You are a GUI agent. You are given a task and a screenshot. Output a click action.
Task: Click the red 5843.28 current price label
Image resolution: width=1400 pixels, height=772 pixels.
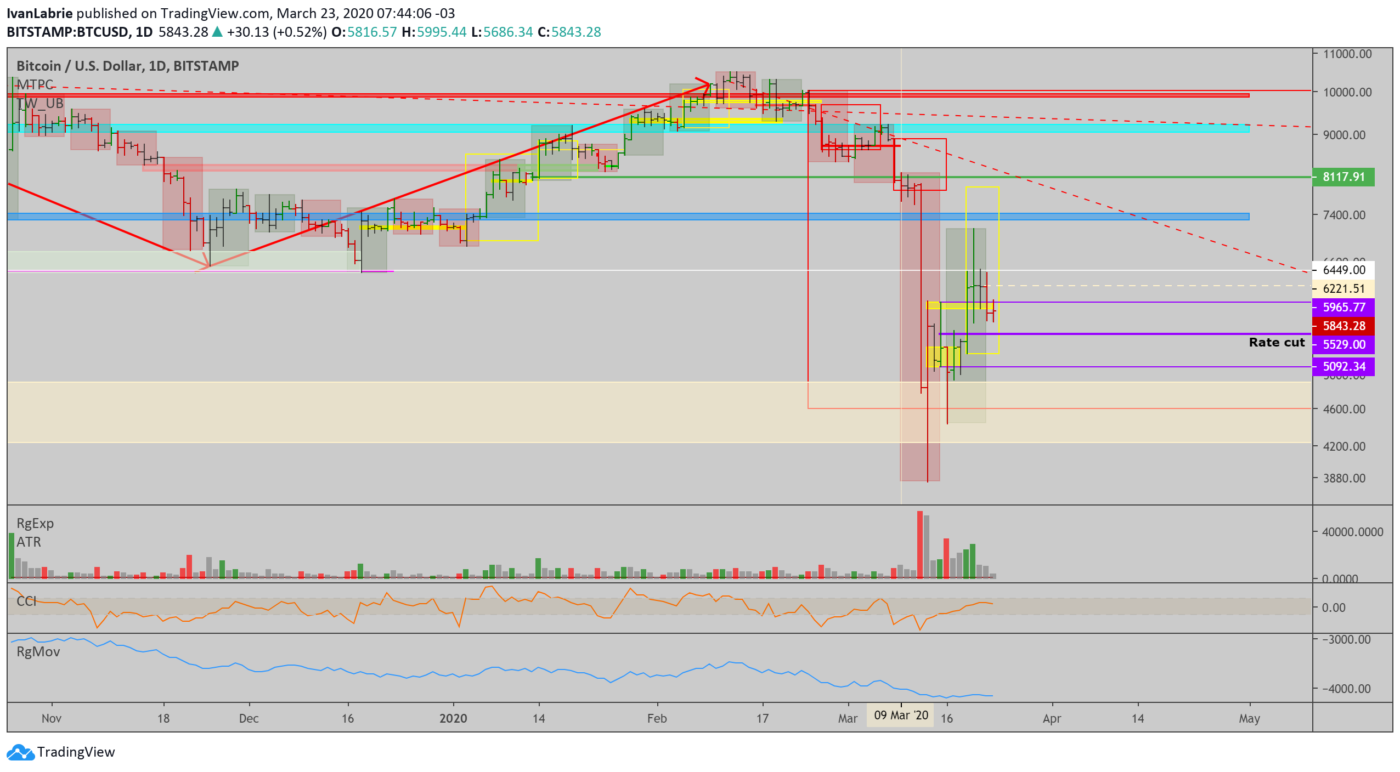point(1343,326)
